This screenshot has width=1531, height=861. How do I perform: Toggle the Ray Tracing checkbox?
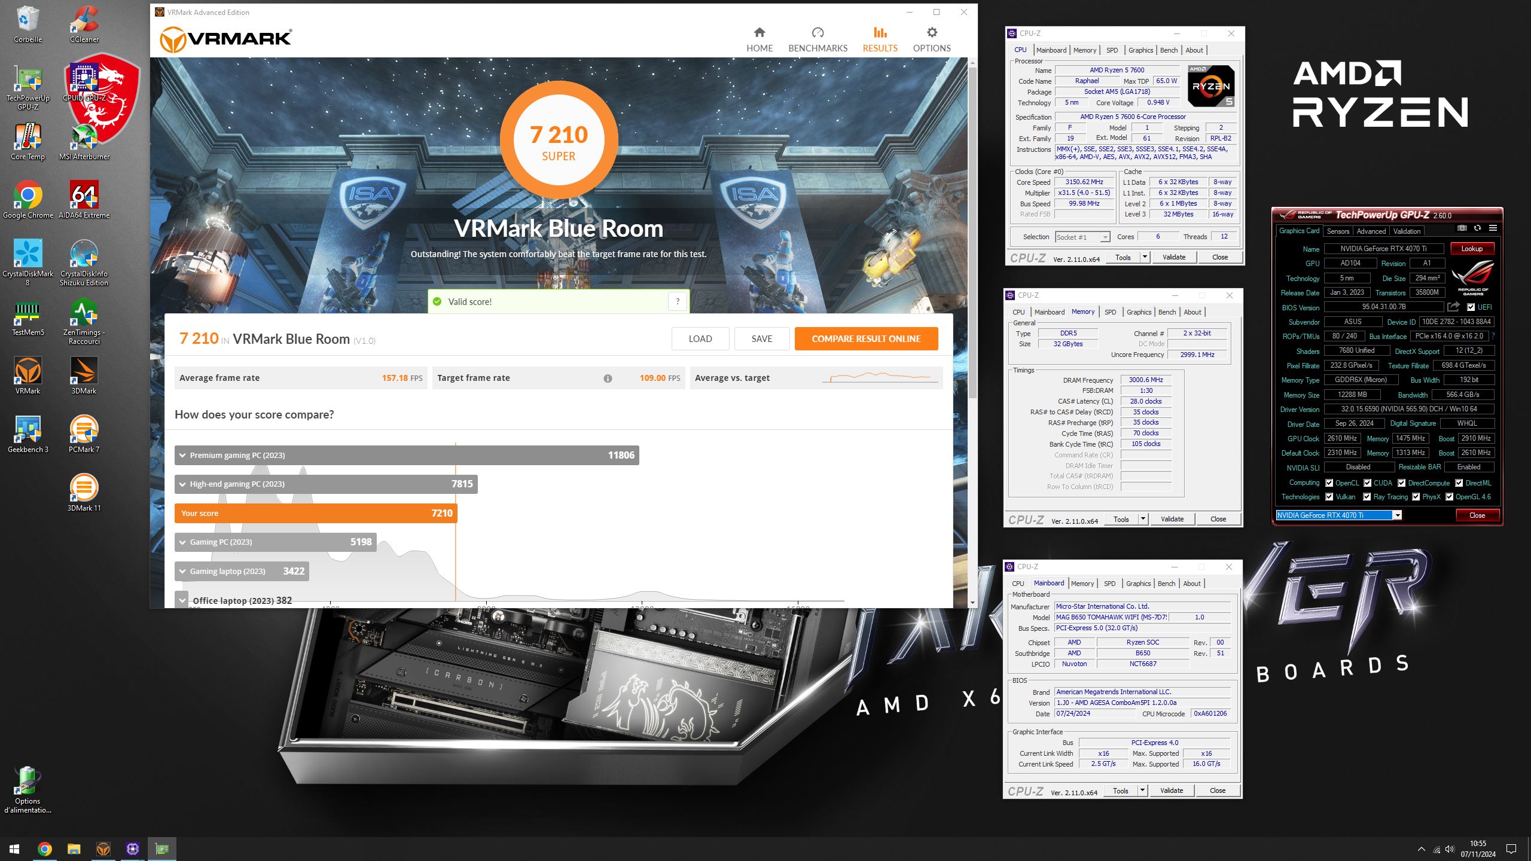coord(1367,497)
